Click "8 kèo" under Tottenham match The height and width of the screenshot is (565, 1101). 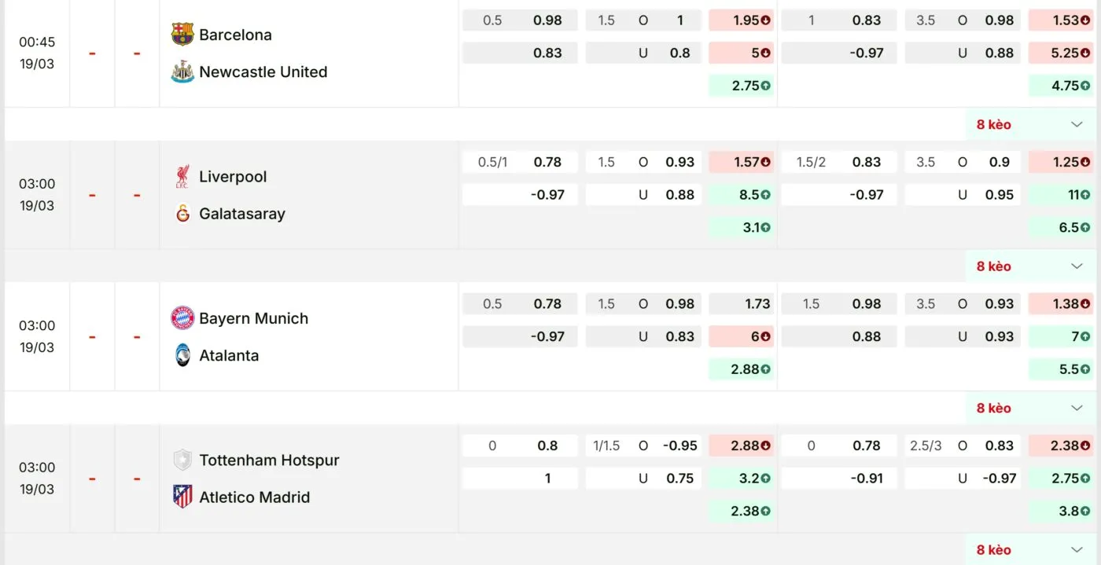[993, 550]
